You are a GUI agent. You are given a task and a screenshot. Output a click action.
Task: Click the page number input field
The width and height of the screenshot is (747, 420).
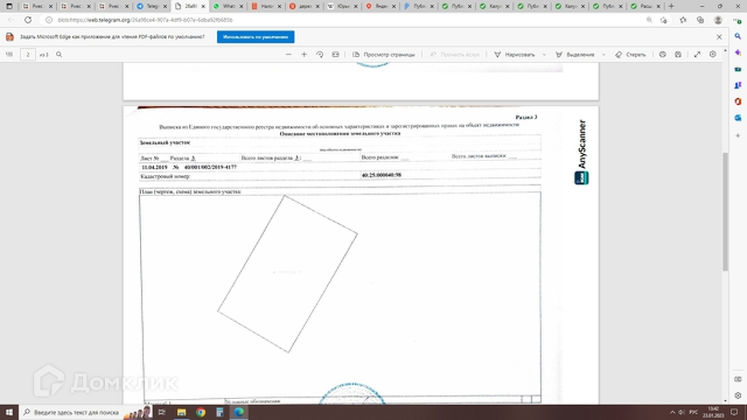28,54
